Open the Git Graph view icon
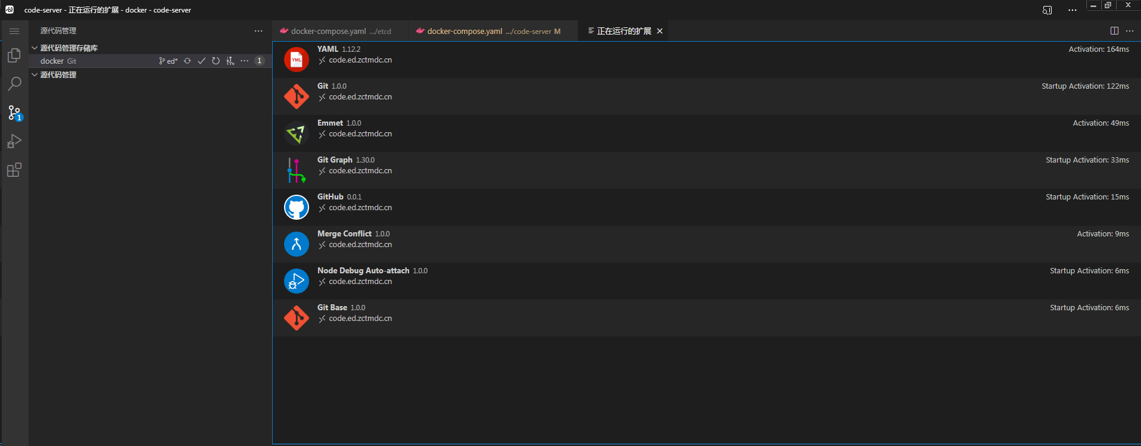The width and height of the screenshot is (1141, 446). click(230, 61)
